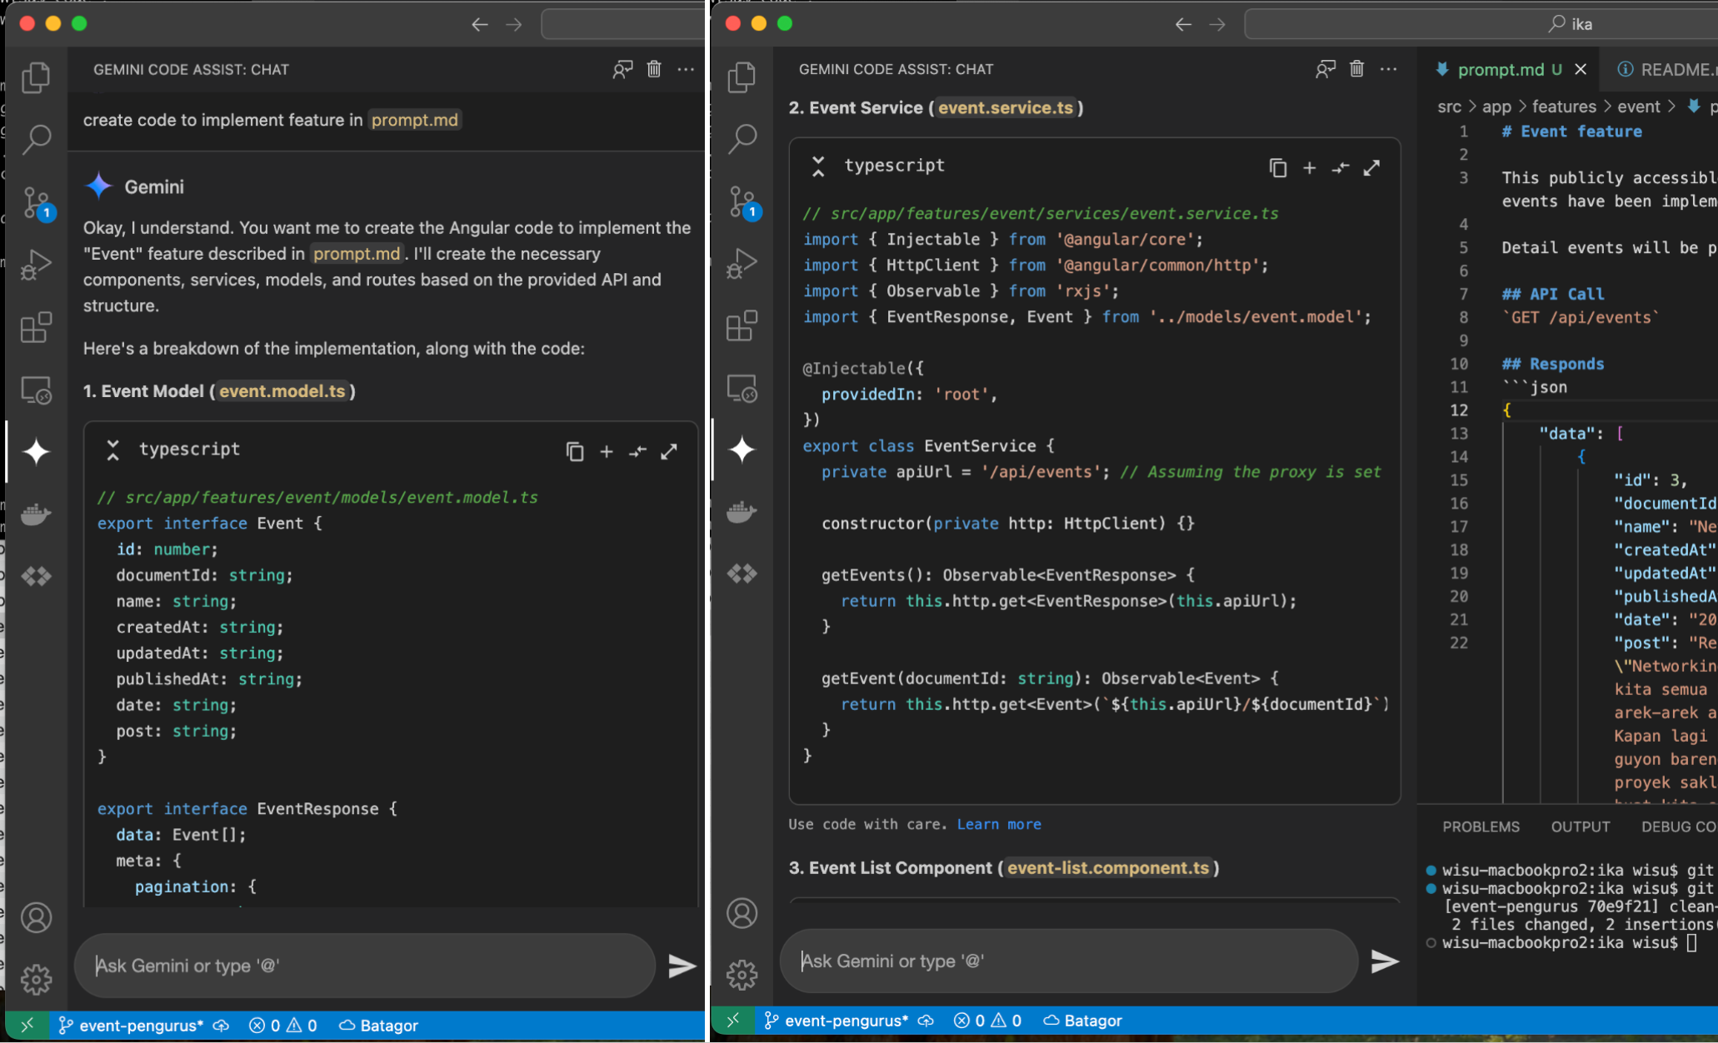Screen dimensions: 1718x1043
Task: Focus the right Ask Gemini input field
Action: click(1069, 961)
